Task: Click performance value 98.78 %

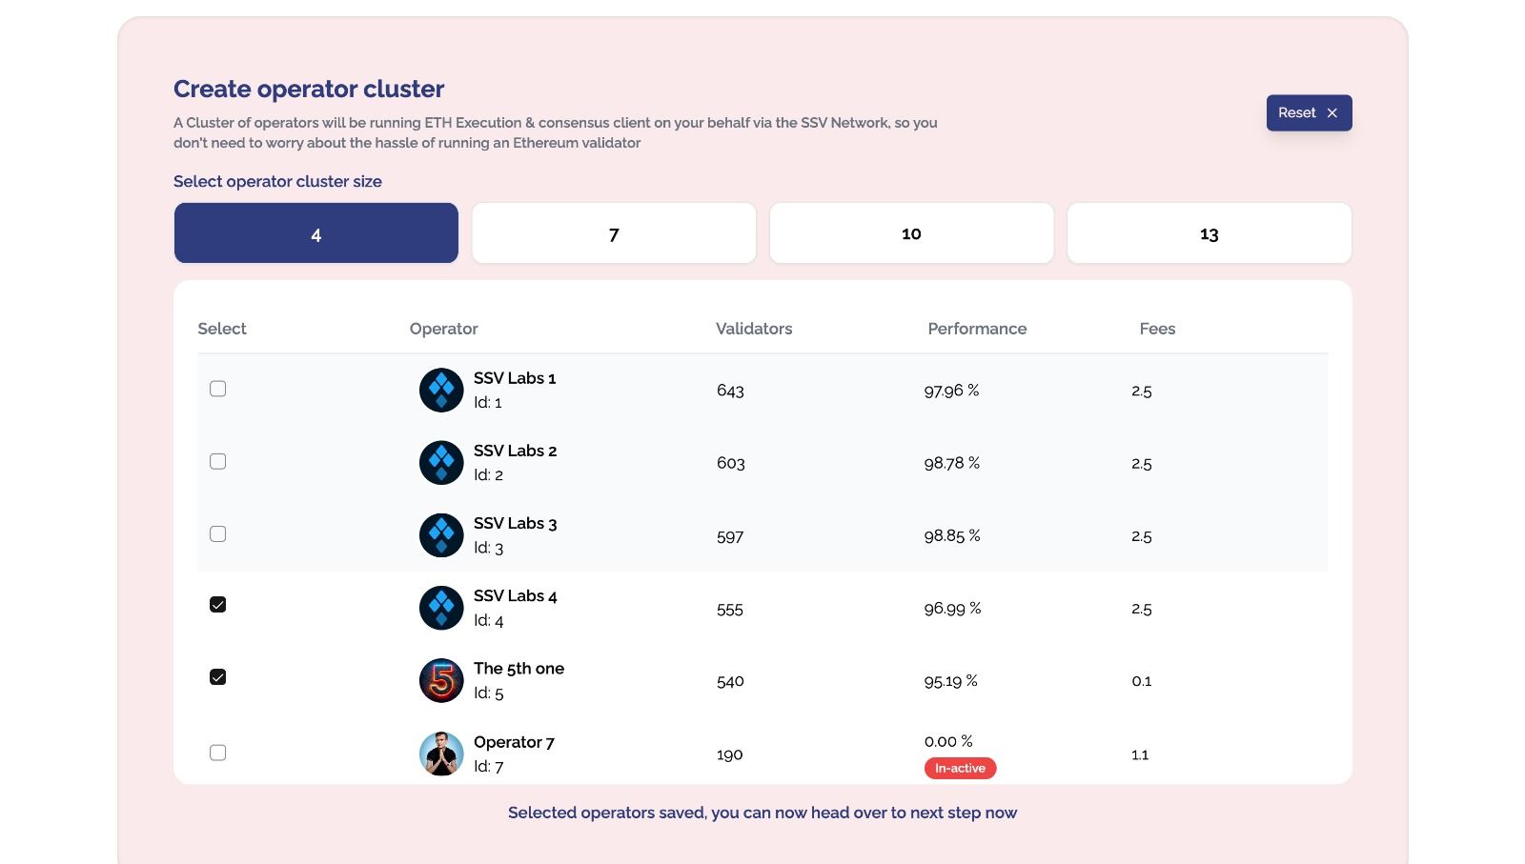Action: (952, 463)
